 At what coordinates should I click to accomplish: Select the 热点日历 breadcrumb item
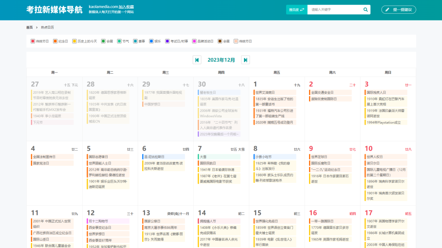tap(47, 27)
